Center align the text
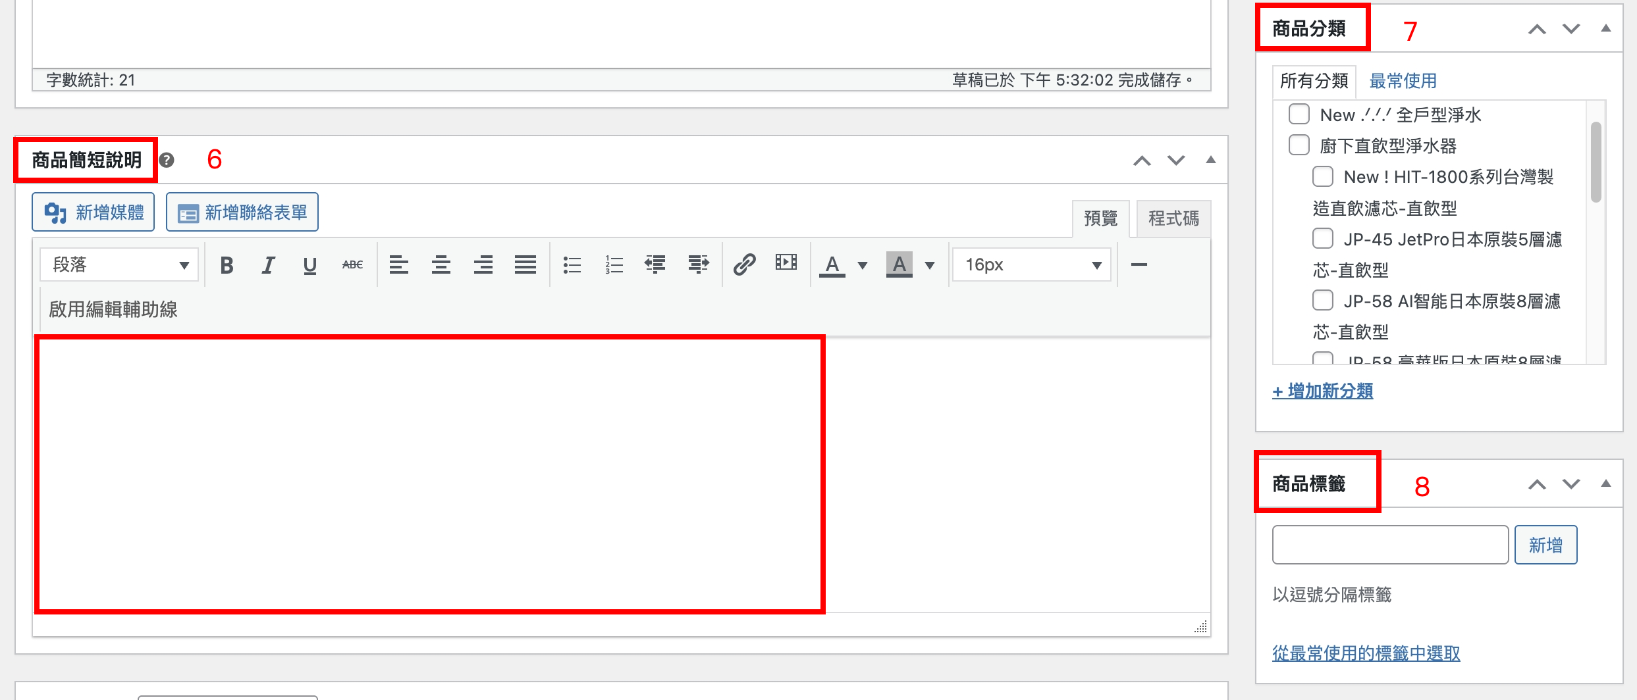1637x700 pixels. coord(441,265)
